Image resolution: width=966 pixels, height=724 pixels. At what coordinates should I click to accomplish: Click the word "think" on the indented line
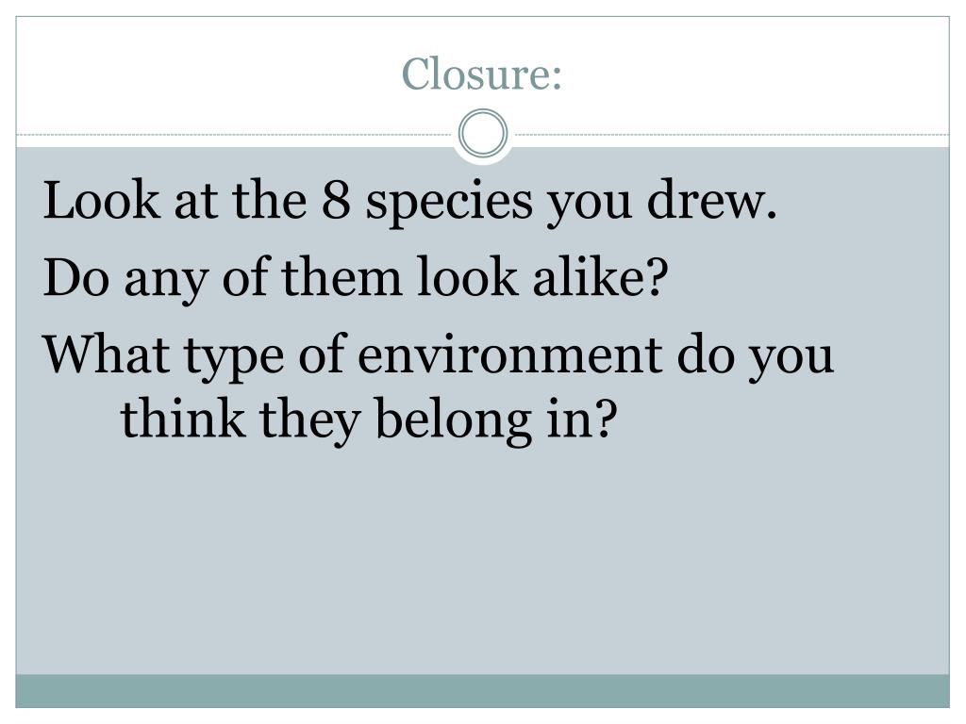[182, 418]
